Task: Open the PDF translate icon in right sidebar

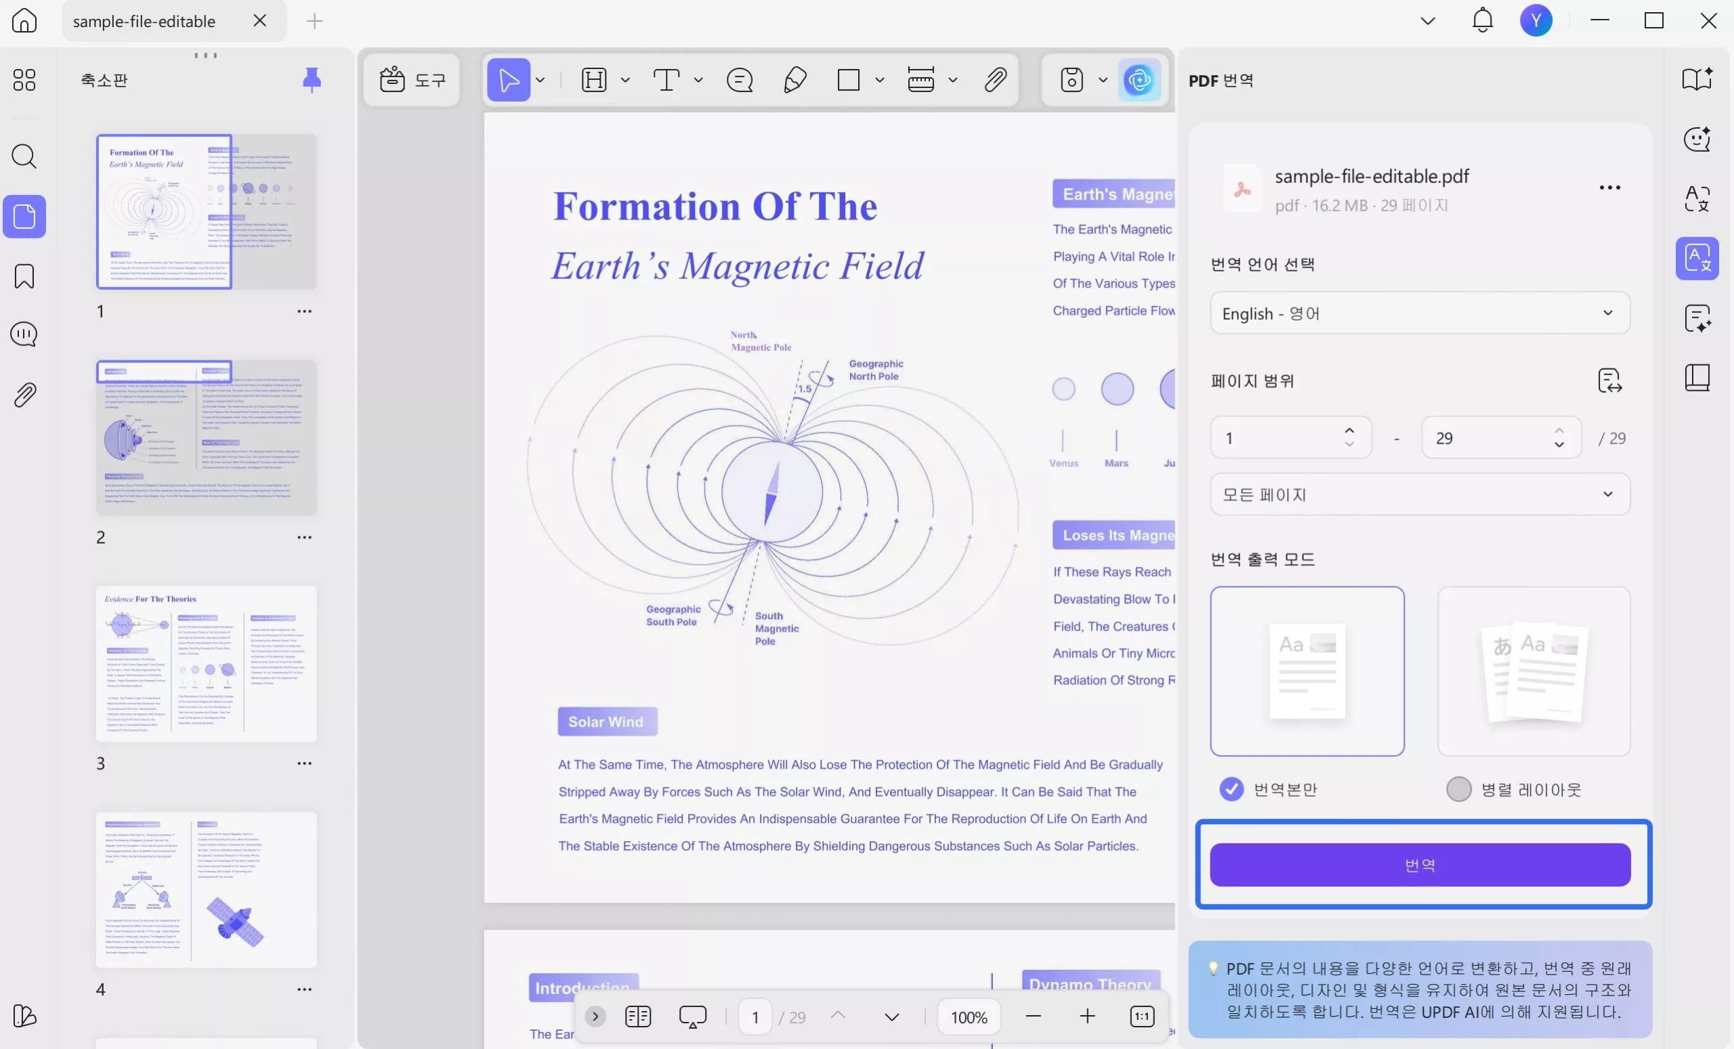Action: 1697,258
